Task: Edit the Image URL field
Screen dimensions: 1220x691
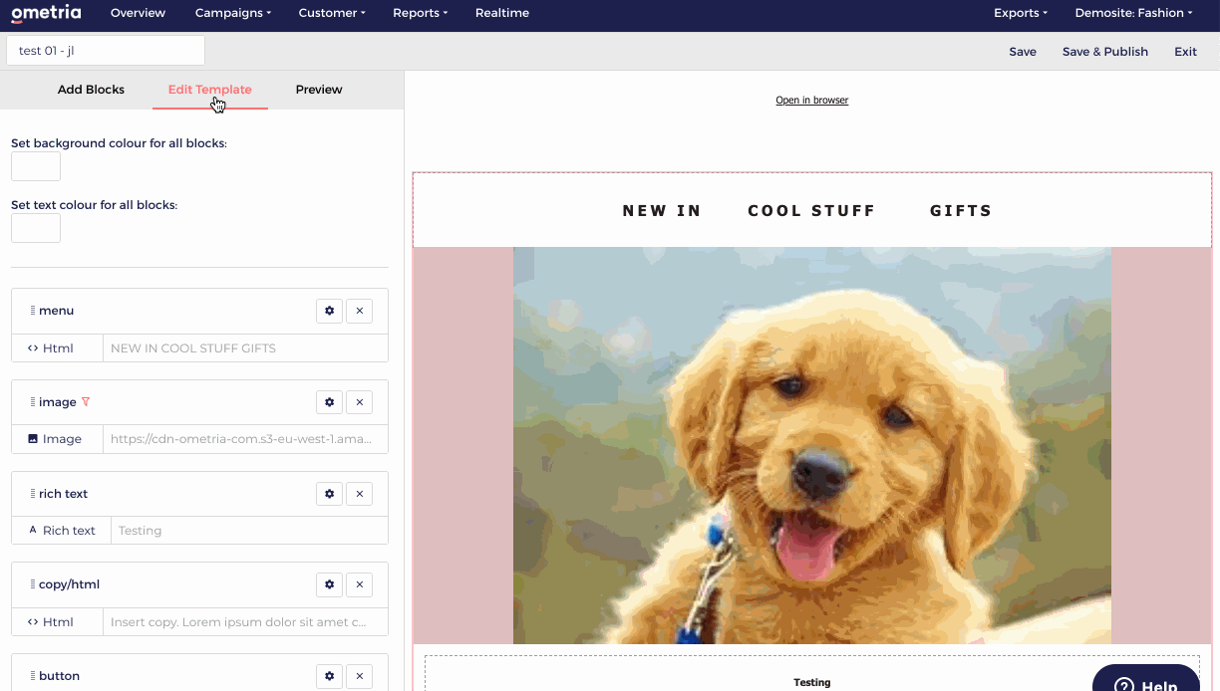Action: click(245, 439)
